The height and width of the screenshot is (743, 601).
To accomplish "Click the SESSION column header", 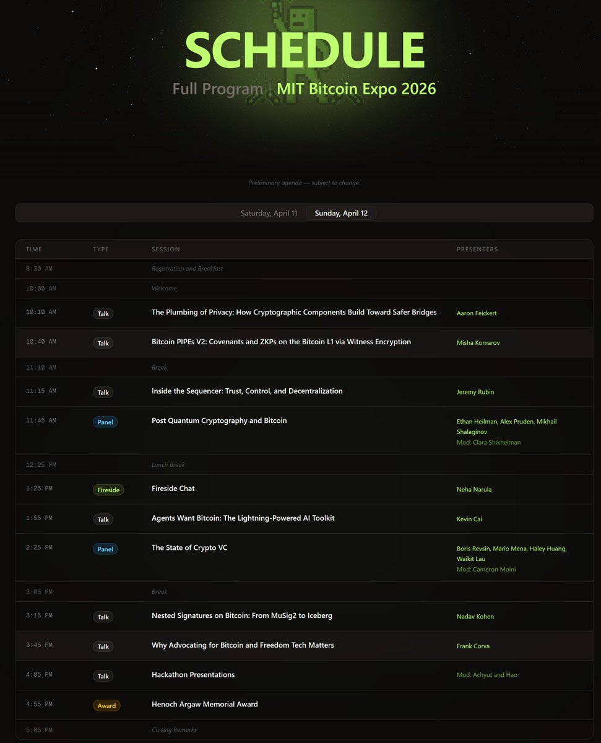I will point(166,250).
